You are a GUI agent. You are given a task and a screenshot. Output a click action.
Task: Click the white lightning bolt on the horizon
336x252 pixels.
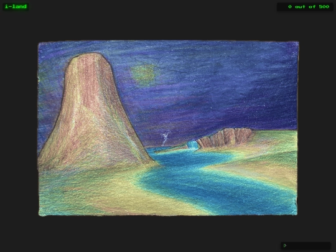pos(166,138)
